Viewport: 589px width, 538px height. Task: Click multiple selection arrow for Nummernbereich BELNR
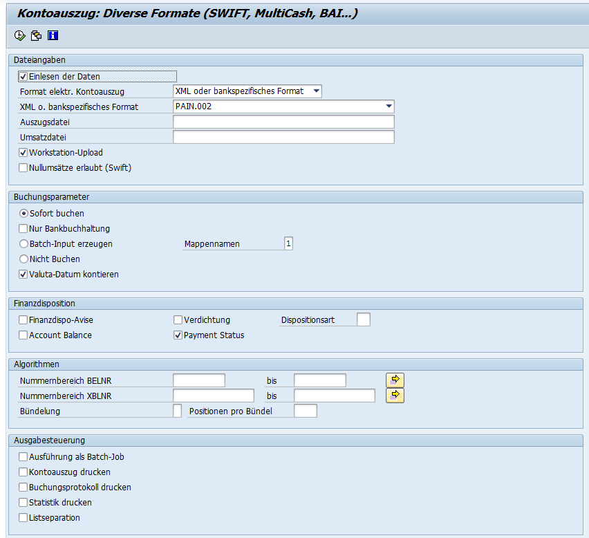point(395,380)
